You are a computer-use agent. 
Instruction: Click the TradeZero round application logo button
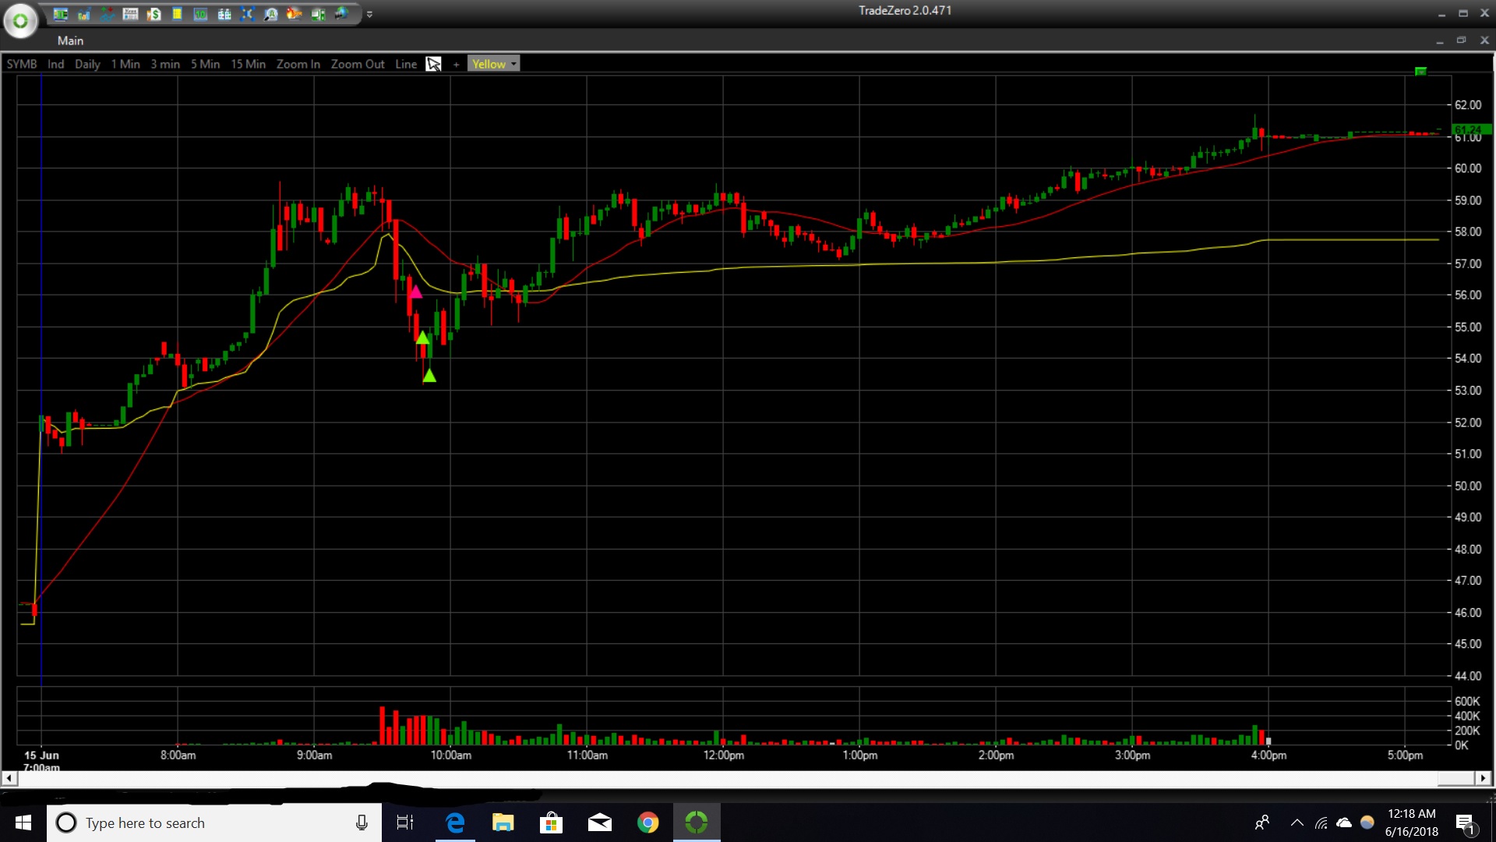point(20,21)
